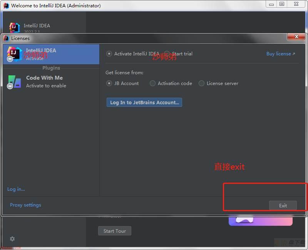
Task: Click the Log in... link
Action: pos(16,189)
